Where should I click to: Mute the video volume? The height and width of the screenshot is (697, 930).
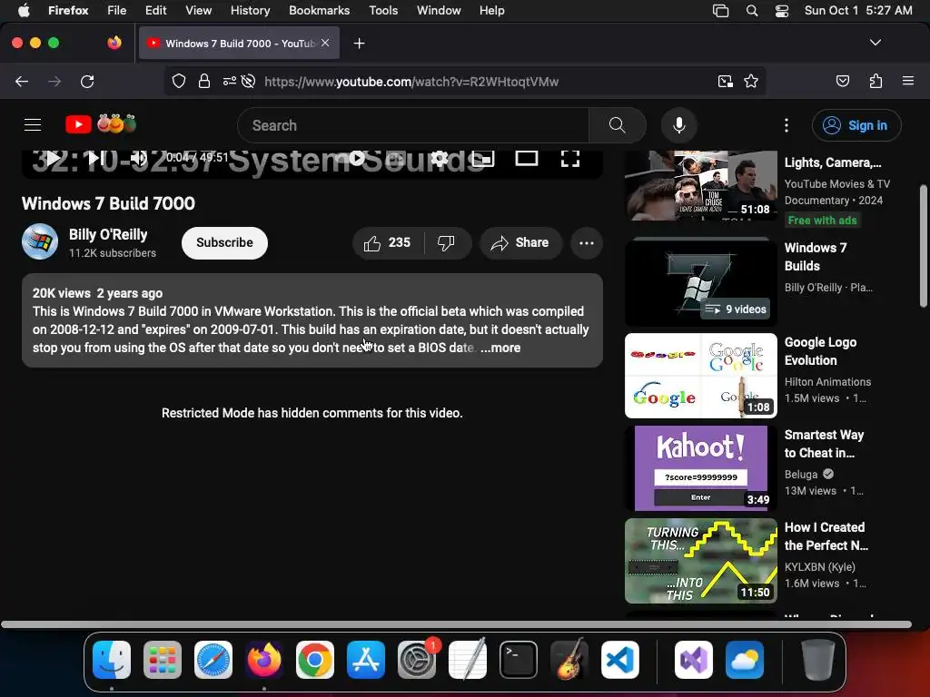point(139,158)
